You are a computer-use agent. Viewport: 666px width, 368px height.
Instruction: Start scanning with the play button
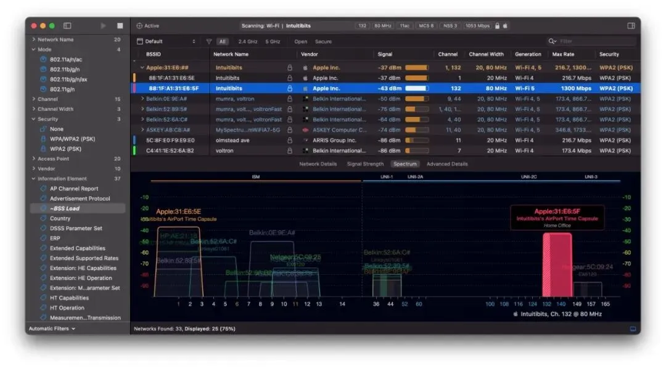pyautogui.click(x=103, y=26)
